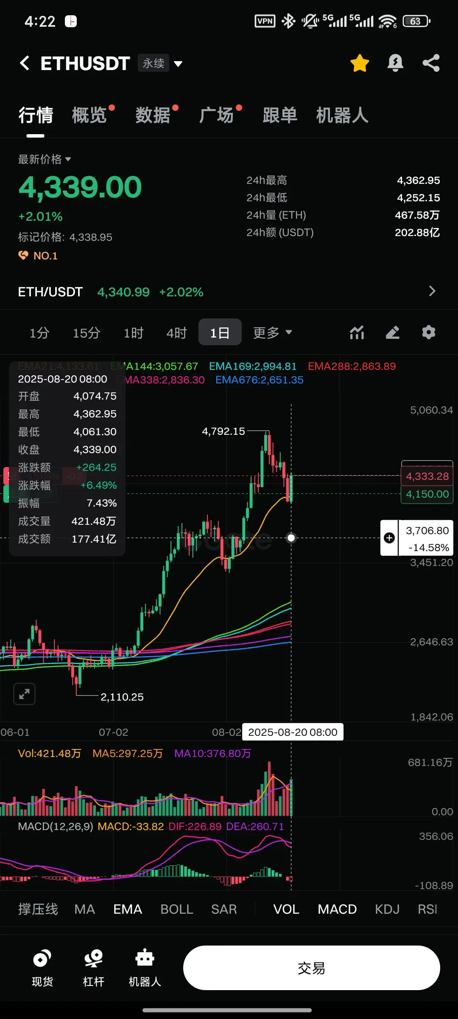
Task: Activate the drawing pencil tool
Action: [x=393, y=332]
